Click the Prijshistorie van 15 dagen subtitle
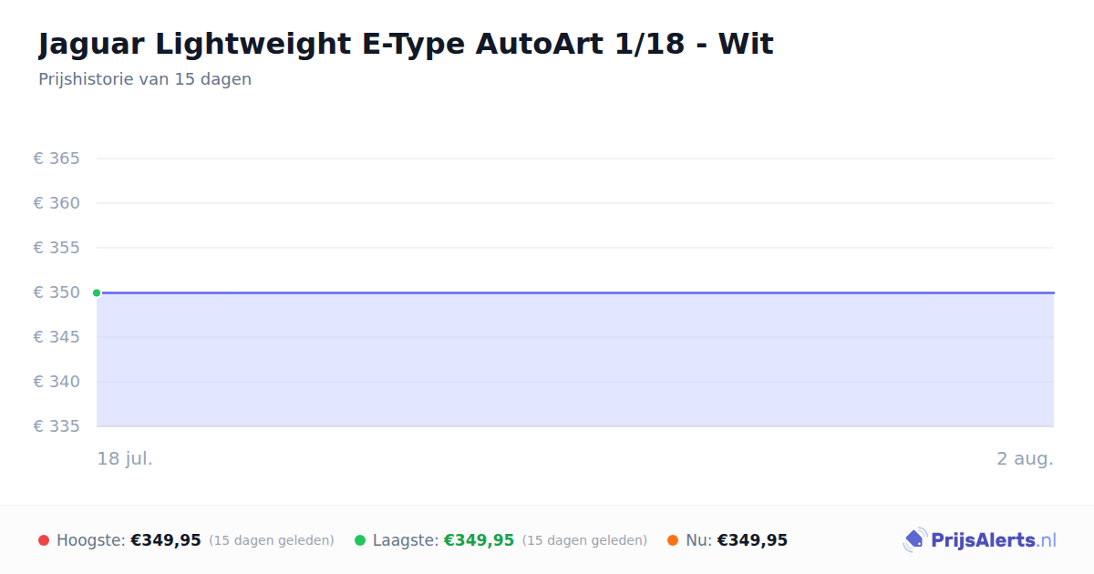The image size is (1094, 574). (x=145, y=79)
